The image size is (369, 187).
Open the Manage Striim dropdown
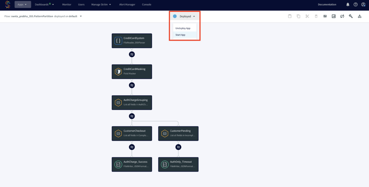[x=101, y=5]
